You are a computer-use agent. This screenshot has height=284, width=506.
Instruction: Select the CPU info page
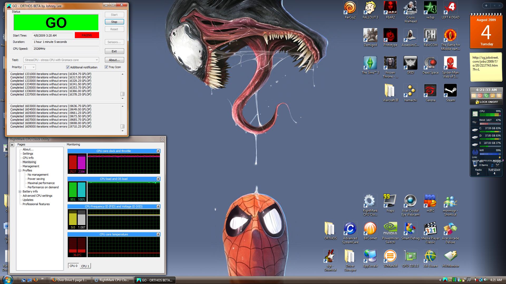(28, 158)
